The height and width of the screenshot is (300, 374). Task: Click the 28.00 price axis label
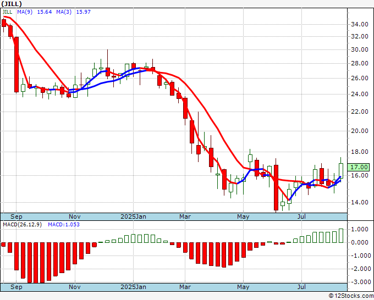click(360, 63)
